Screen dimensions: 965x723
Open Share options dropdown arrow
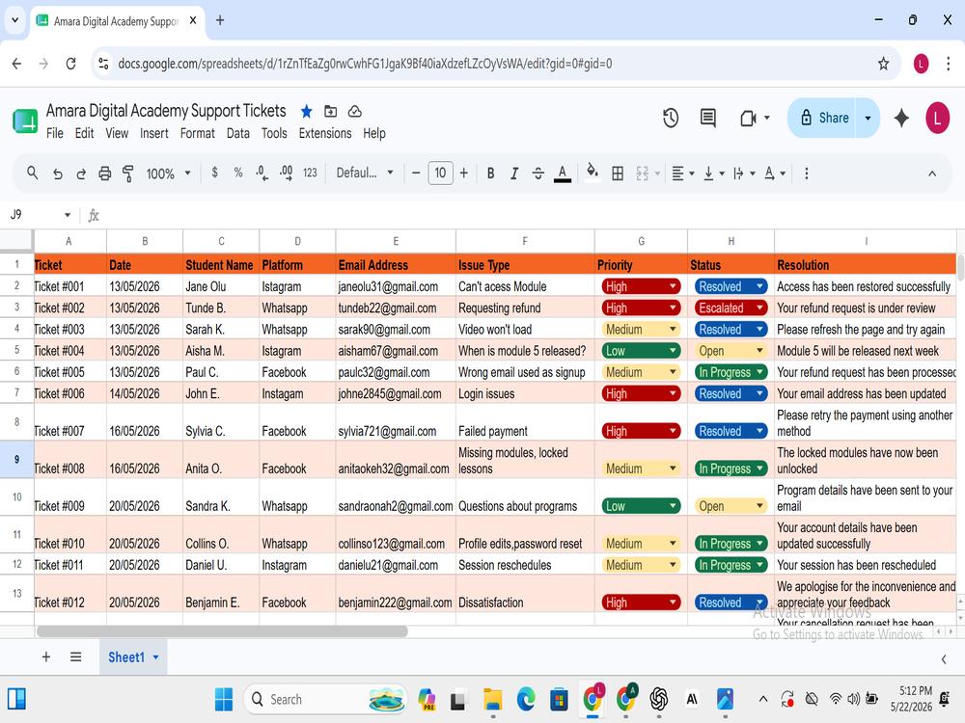pos(868,118)
